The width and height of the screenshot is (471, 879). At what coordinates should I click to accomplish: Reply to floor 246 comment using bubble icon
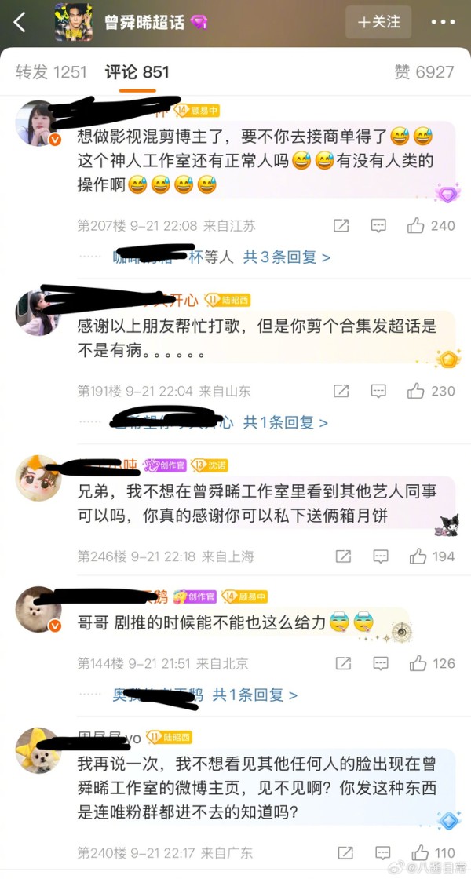click(x=381, y=556)
